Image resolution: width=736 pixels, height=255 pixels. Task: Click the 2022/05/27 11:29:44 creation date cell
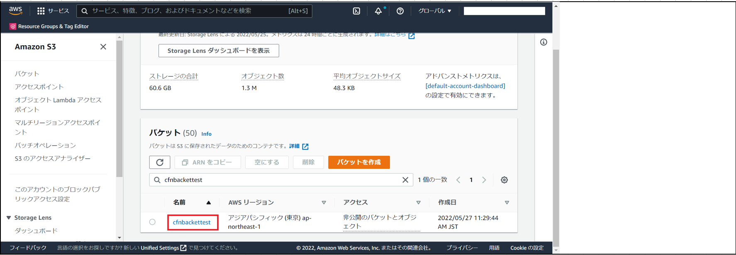[x=468, y=222]
